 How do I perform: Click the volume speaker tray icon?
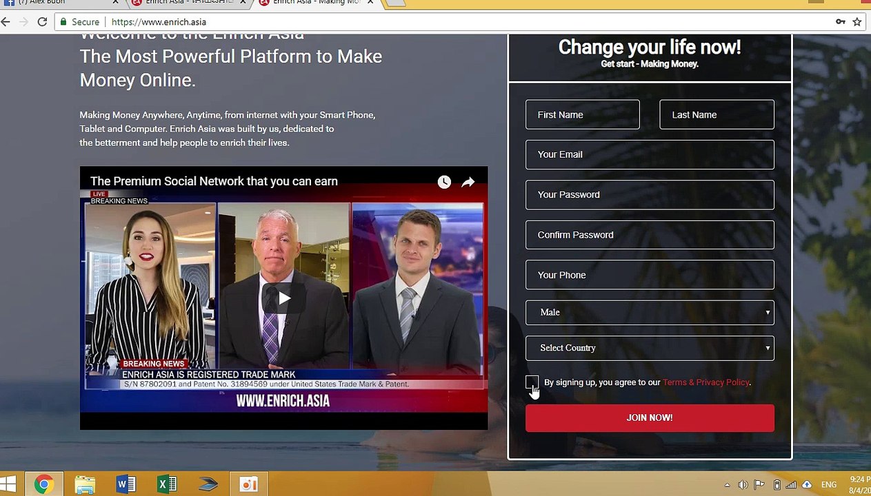(743, 485)
